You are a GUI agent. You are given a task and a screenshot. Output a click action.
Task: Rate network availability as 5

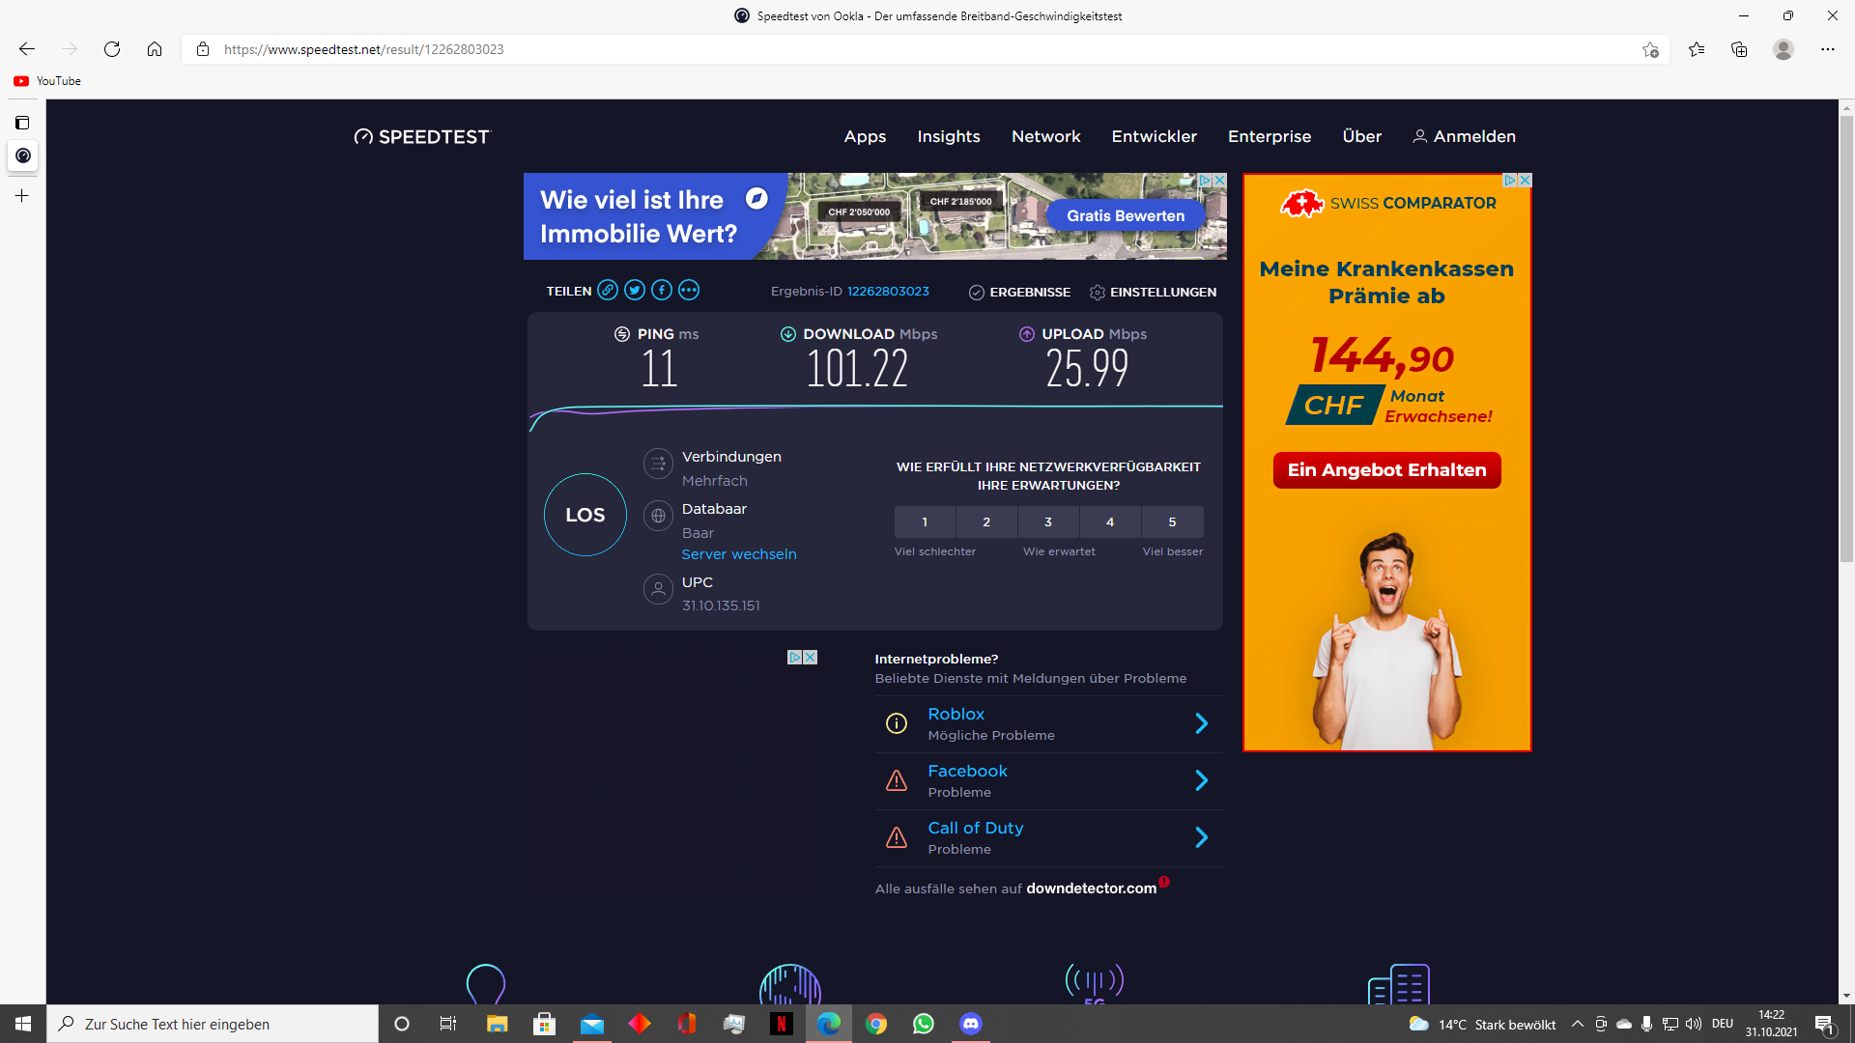(x=1172, y=522)
